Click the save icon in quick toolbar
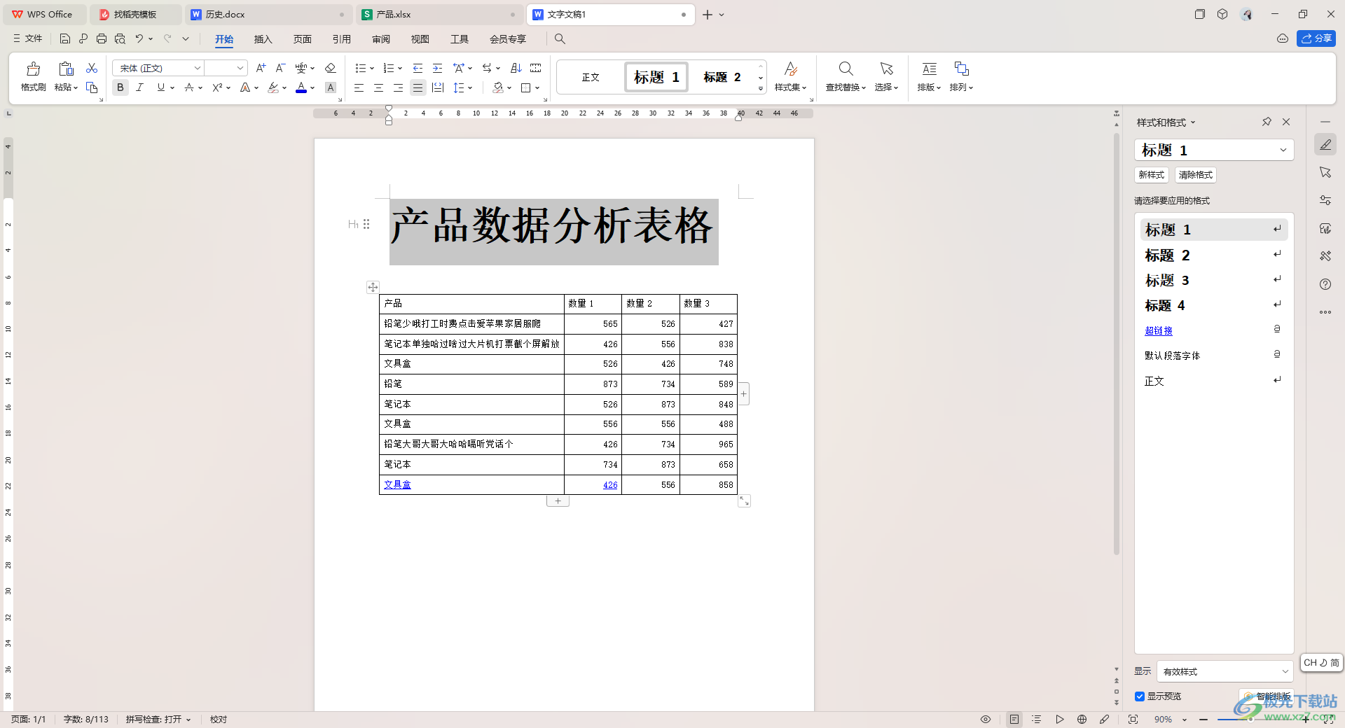This screenshot has width=1345, height=728. click(x=65, y=38)
